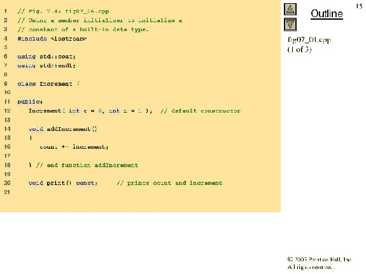The height and width of the screenshot is (274, 366).
Task: Click the 'void print() const;' declaration
Action: (x=63, y=183)
